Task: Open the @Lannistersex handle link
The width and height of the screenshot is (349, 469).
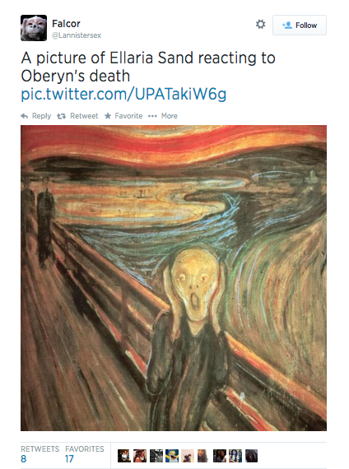Action: click(77, 35)
